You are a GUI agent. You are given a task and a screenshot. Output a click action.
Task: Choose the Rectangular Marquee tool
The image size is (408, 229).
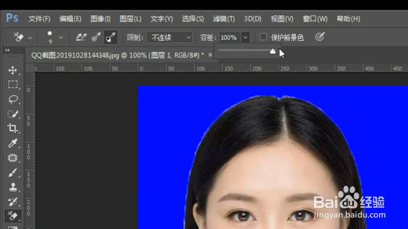pos(13,84)
